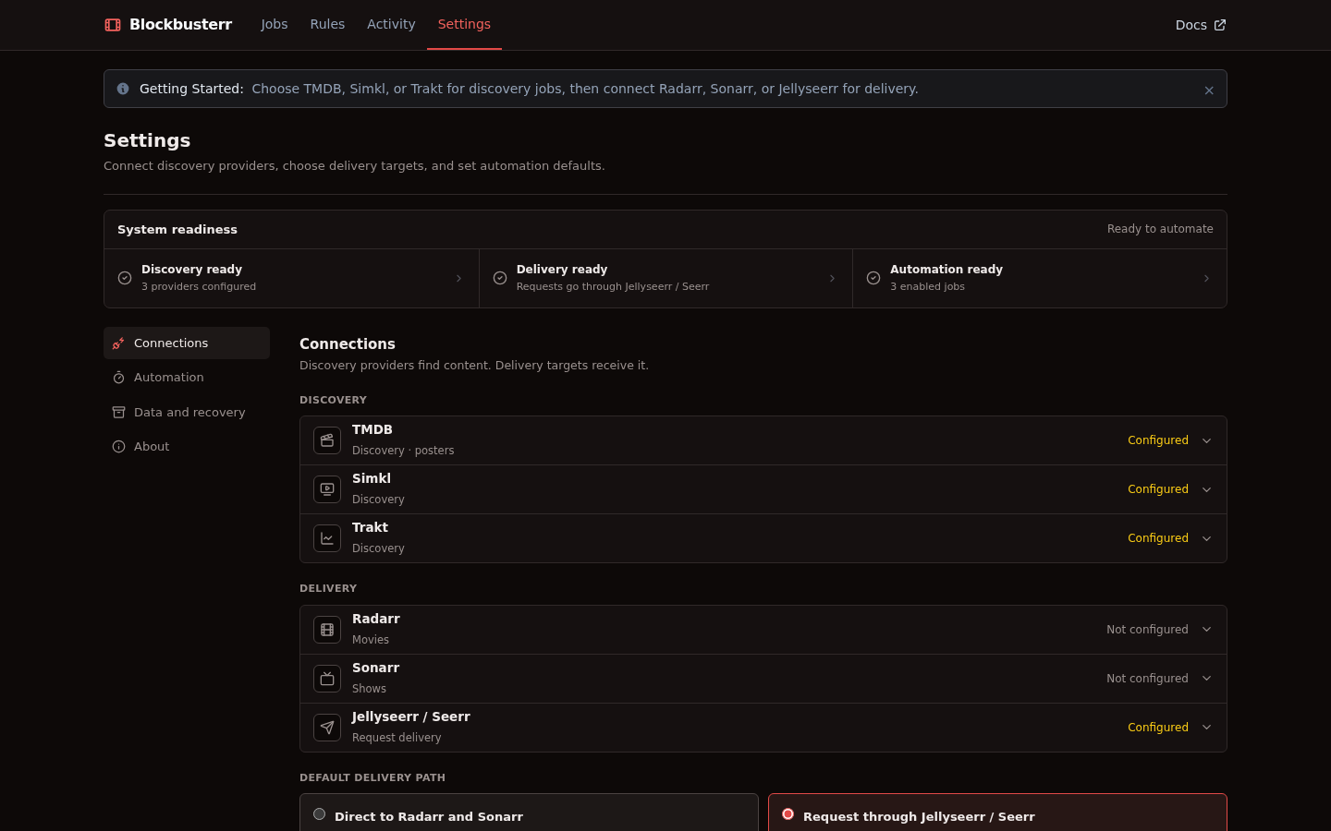Click the Blockbusterr brand name
Viewport: 1331px width, 831px height.
click(180, 25)
